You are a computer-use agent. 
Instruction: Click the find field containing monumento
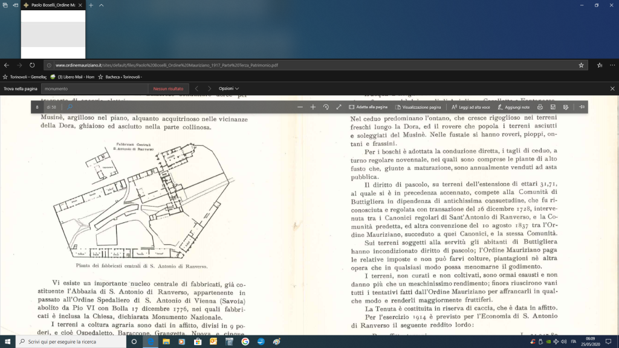pos(95,89)
